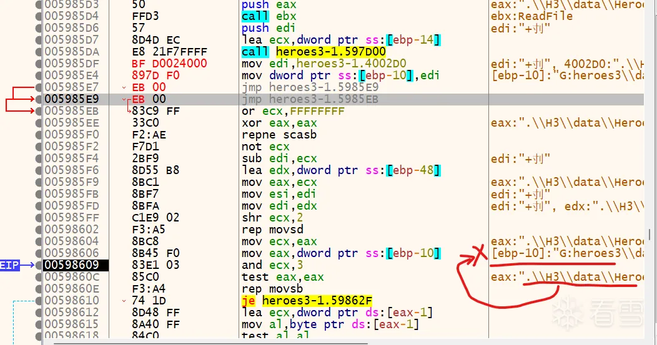Click jump chevron on the 005985E7 row
This screenshot has width=657, height=345.
coord(125,87)
